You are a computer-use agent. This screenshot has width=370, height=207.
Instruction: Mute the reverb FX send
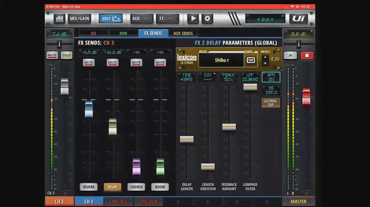88,63
